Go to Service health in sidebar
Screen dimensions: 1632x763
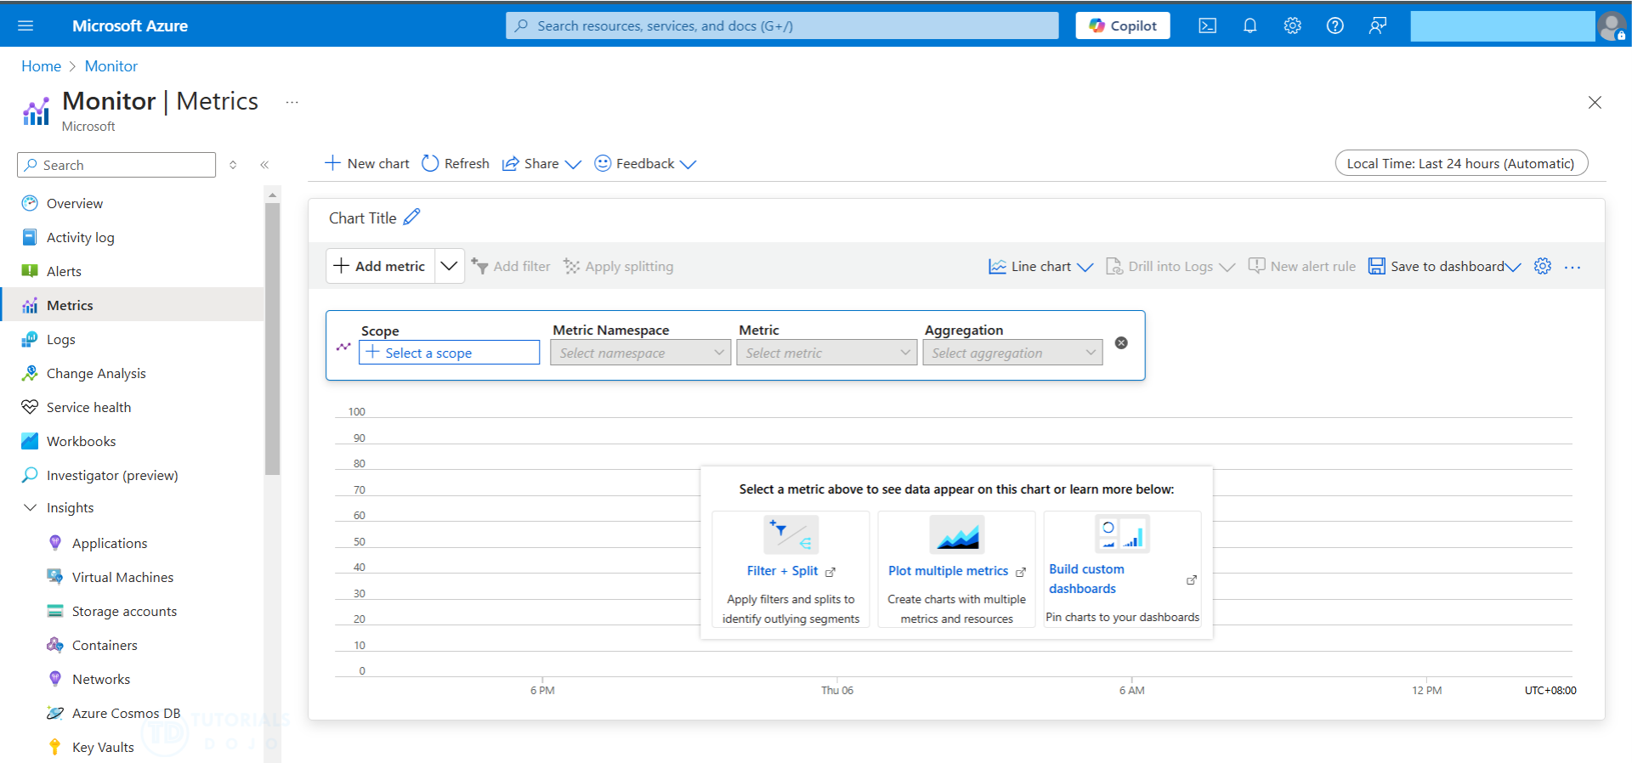[x=88, y=407]
